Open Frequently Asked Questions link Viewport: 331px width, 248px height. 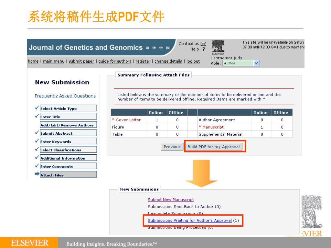point(65,96)
